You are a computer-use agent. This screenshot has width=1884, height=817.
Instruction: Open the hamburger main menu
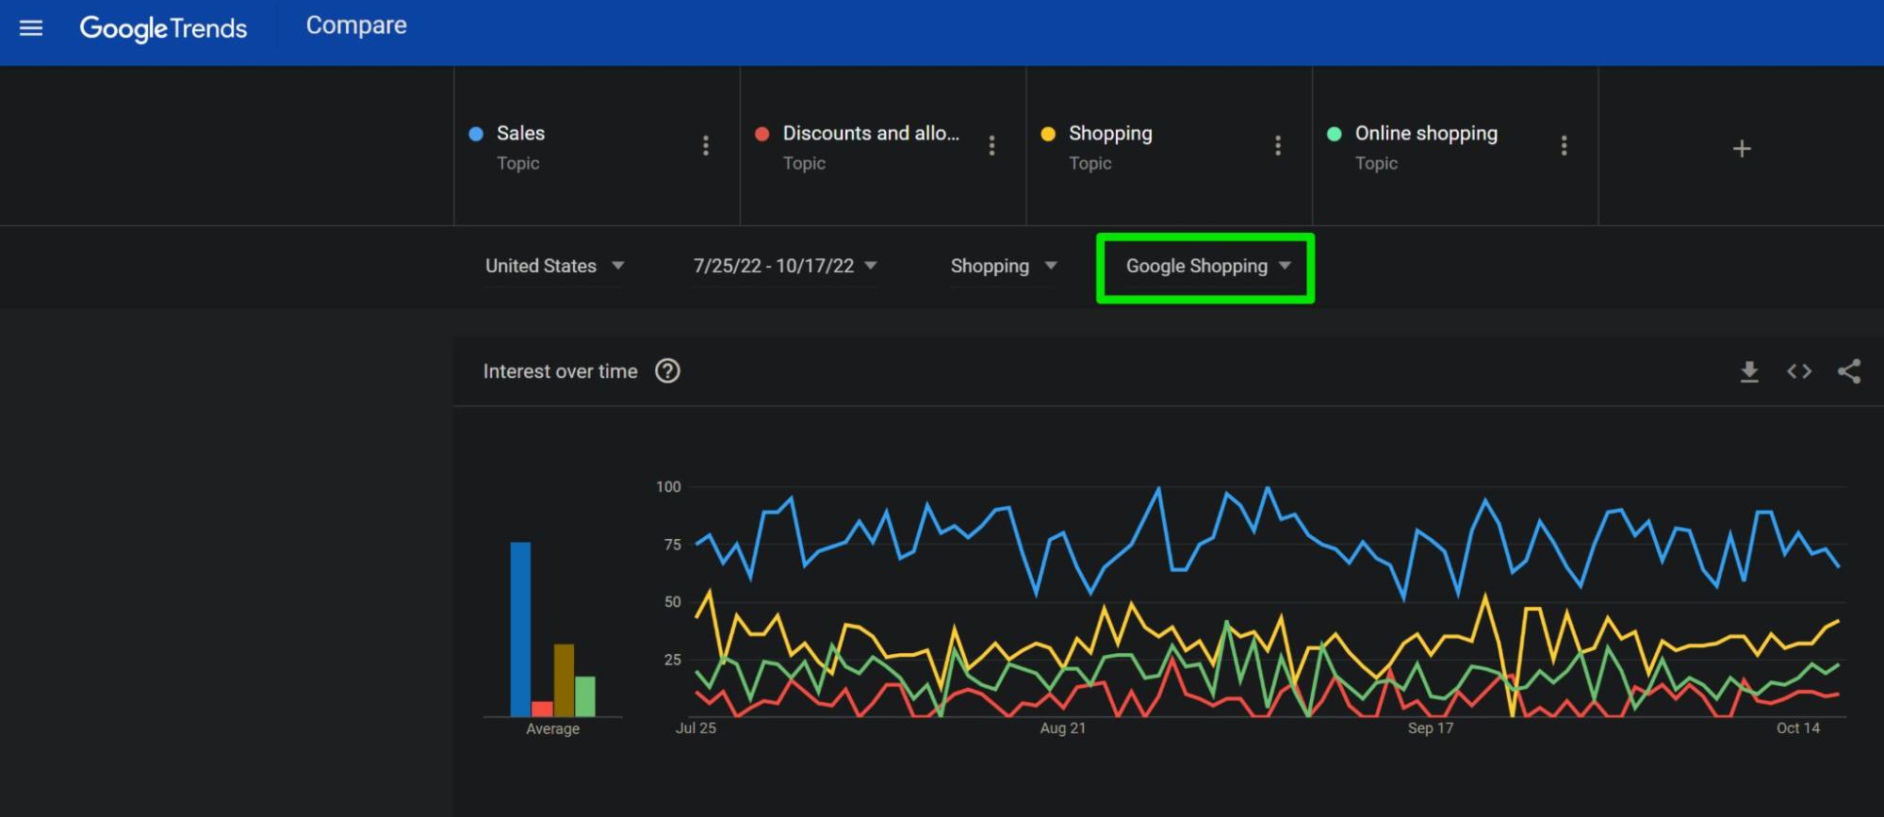[x=31, y=28]
